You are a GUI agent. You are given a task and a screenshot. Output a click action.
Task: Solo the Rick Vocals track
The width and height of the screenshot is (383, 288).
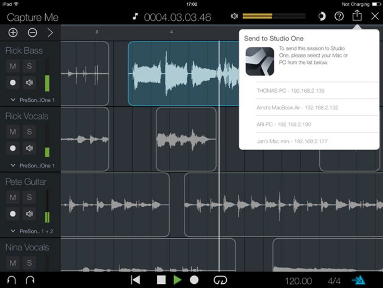29,132
